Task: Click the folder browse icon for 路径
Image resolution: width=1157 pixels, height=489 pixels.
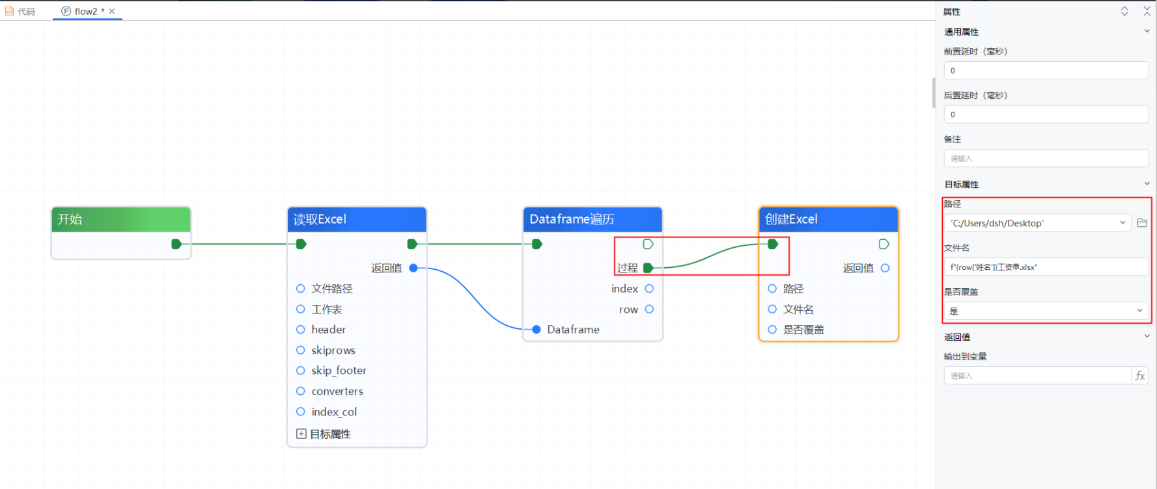Action: tap(1142, 223)
